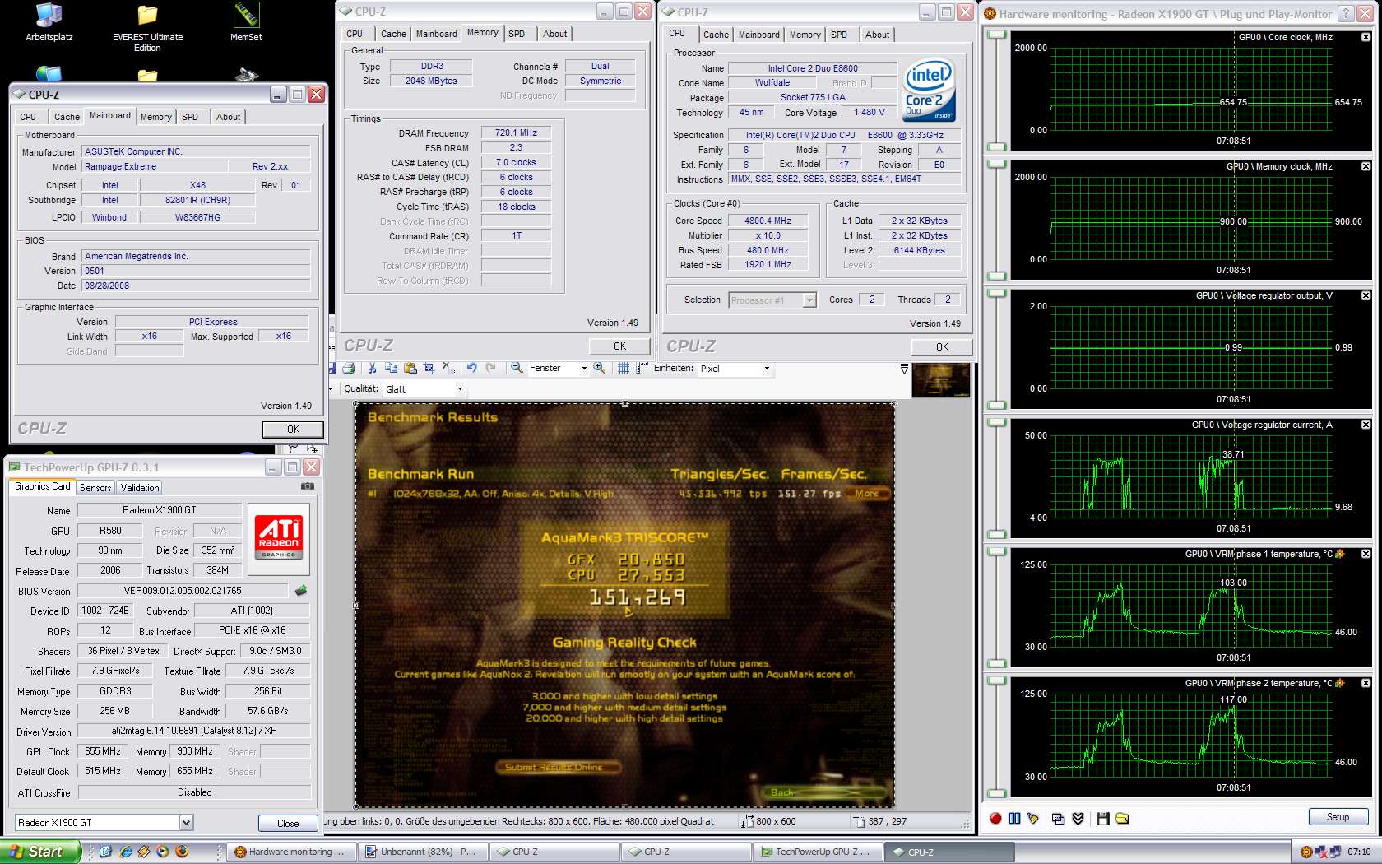Switch to TechPowerUp GPU-Z taskbar item

(x=818, y=852)
